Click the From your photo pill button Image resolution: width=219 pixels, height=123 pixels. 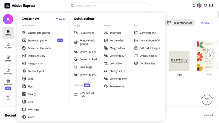click(180, 23)
